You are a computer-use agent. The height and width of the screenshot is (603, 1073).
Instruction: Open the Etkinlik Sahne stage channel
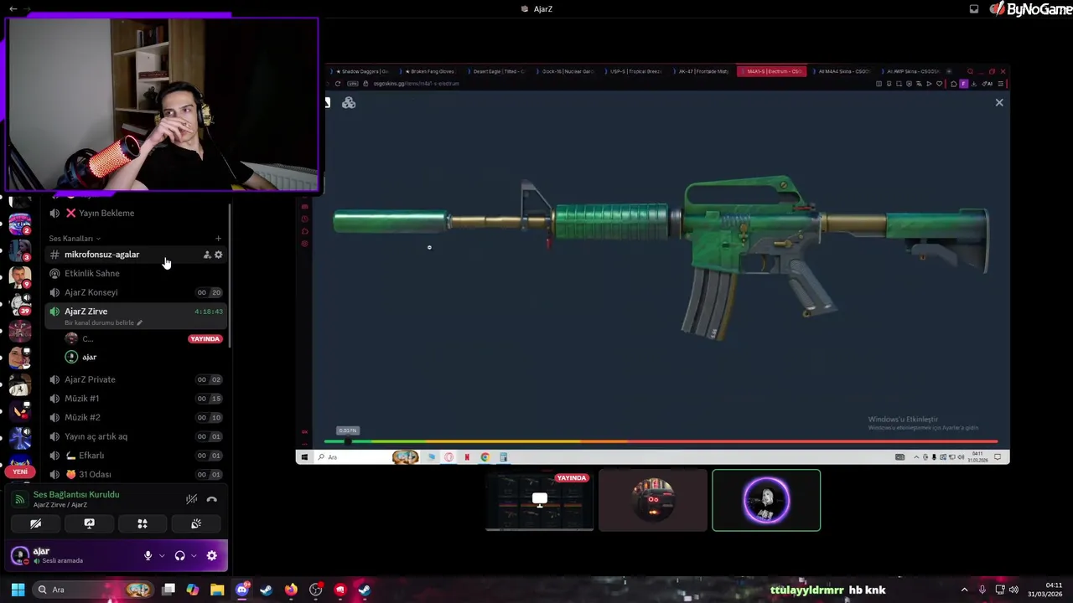(x=135, y=273)
